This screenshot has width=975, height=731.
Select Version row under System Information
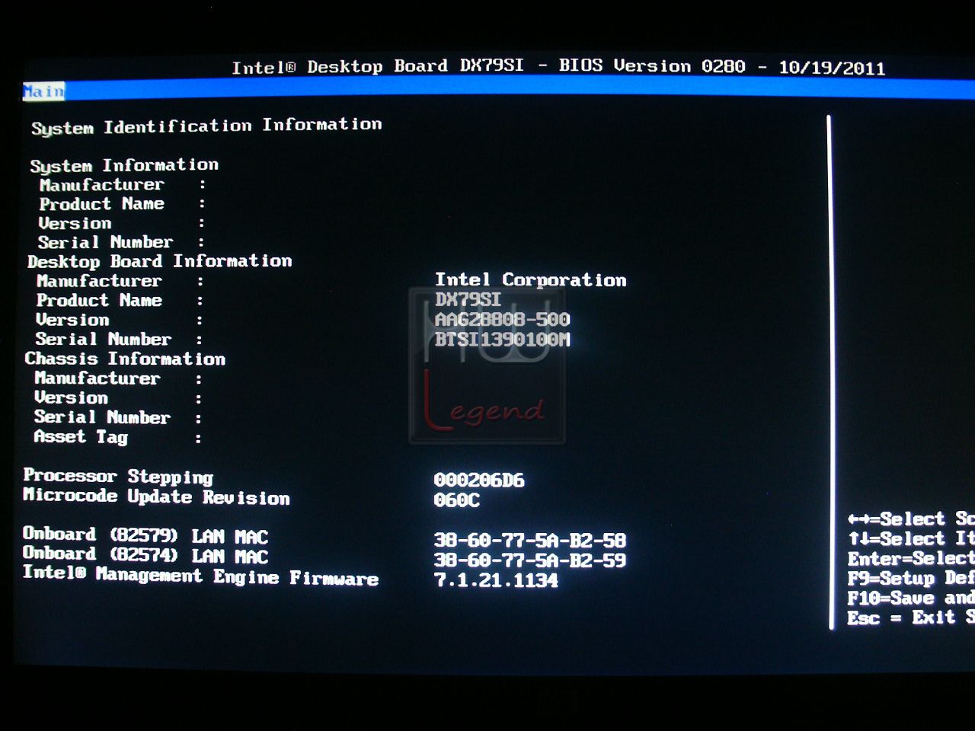coord(122,223)
